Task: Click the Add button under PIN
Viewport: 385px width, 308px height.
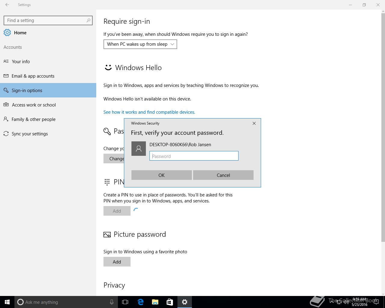Action: 117,211
